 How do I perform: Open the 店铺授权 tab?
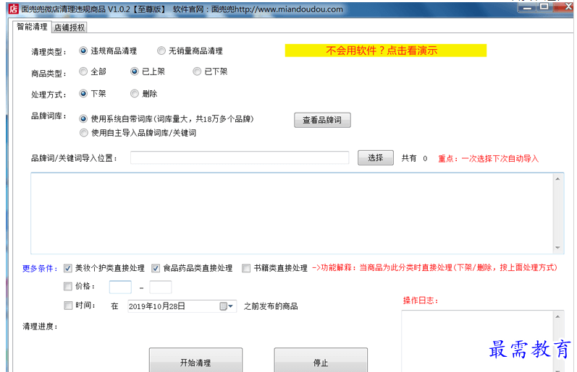pyautogui.click(x=70, y=27)
